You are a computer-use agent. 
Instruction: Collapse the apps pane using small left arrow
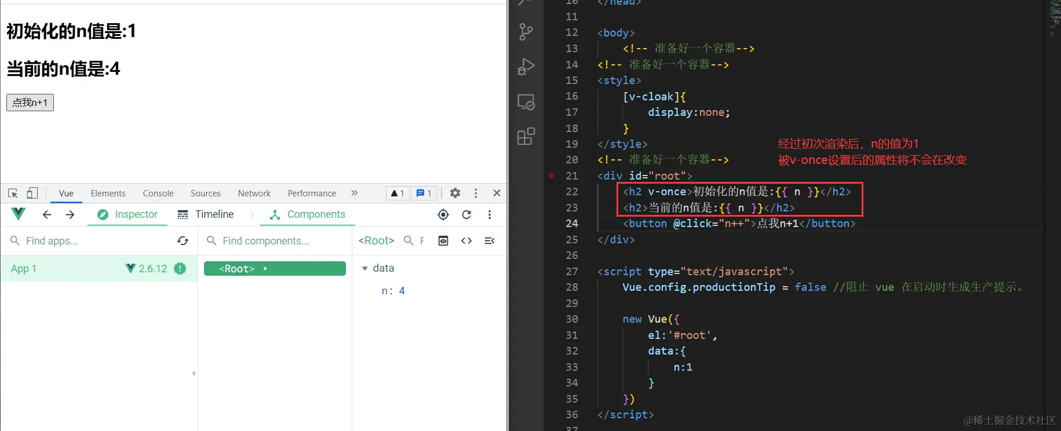(194, 373)
